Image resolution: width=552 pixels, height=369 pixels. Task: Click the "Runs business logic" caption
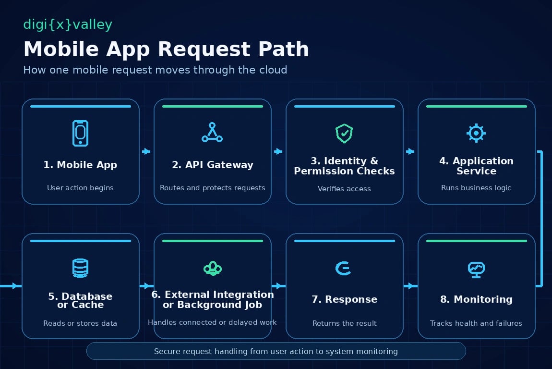click(476, 188)
